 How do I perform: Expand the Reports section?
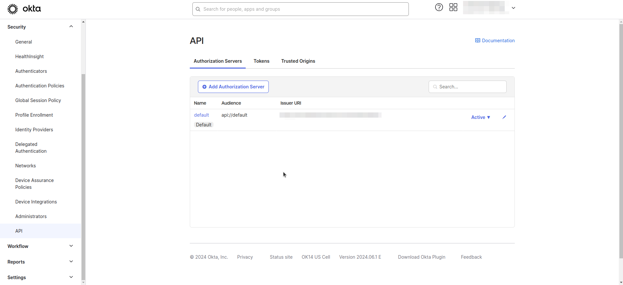click(71, 262)
